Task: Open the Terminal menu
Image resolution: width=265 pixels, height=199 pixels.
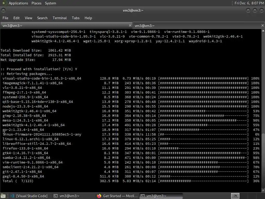Action: click(60, 18)
